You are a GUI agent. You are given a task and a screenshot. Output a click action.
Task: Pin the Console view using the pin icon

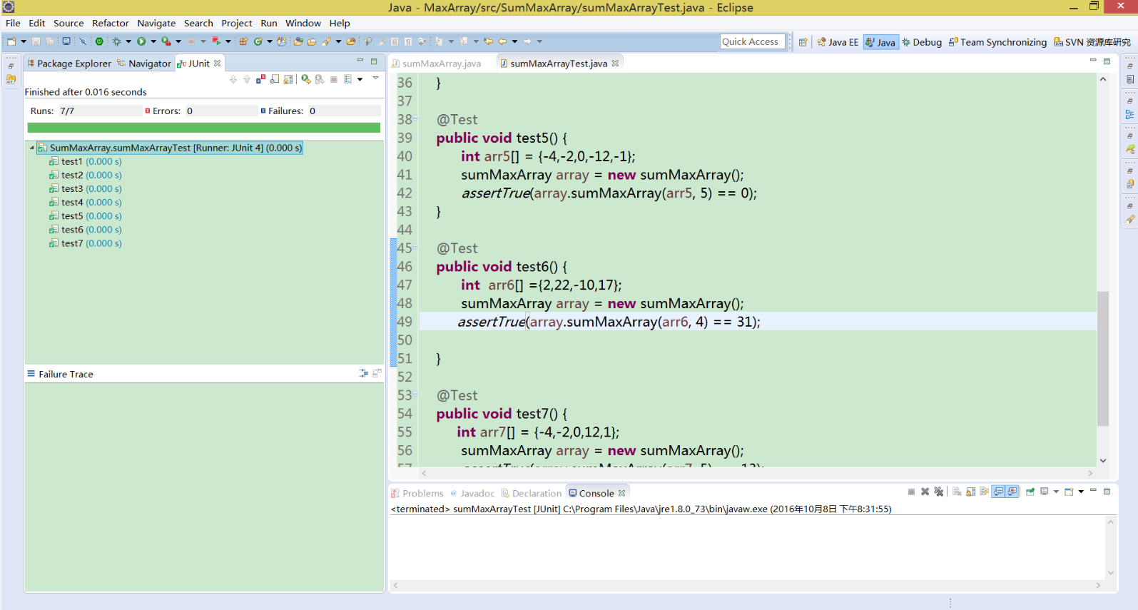[1030, 492]
